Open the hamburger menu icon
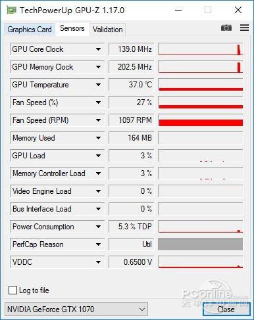Image resolution: width=254 pixels, height=320 pixels. tap(244, 28)
